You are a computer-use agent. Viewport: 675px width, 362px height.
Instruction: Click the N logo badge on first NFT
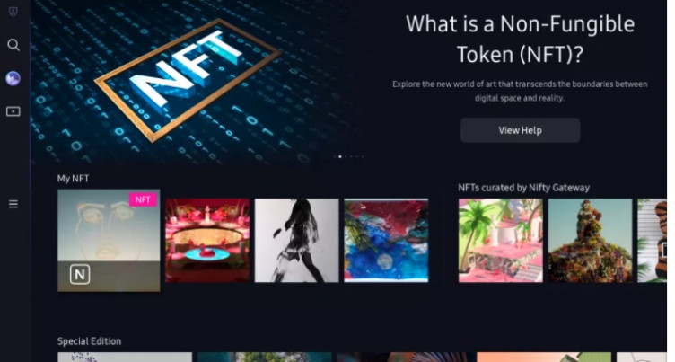[80, 275]
